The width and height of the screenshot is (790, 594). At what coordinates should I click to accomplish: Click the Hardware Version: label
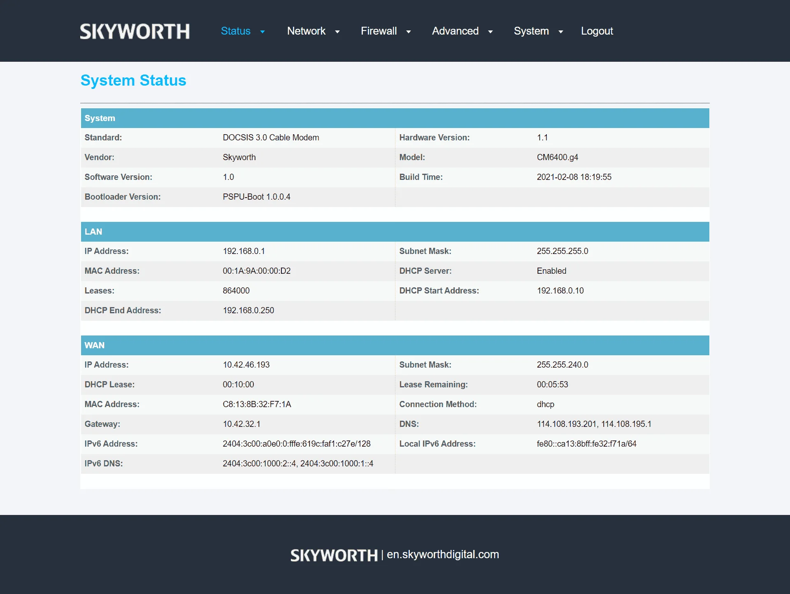[x=434, y=137]
